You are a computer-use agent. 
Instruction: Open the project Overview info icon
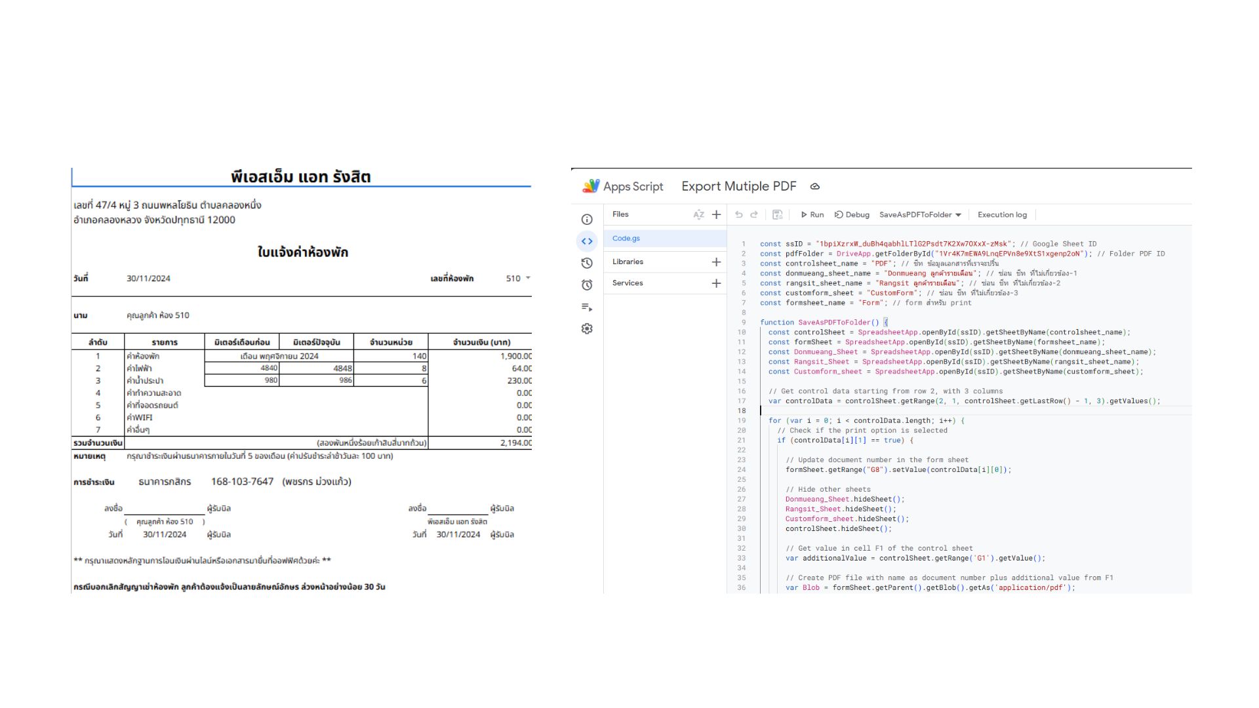(x=587, y=220)
